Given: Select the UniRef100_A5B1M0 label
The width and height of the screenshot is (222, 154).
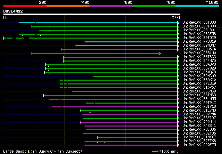Looking at the screenshot, I should [x=199, y=53].
